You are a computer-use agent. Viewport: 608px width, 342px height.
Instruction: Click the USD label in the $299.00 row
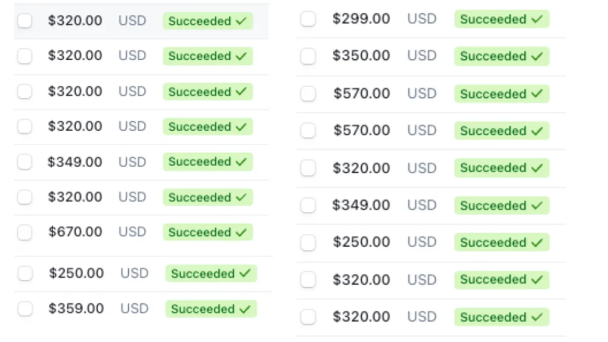(x=422, y=19)
